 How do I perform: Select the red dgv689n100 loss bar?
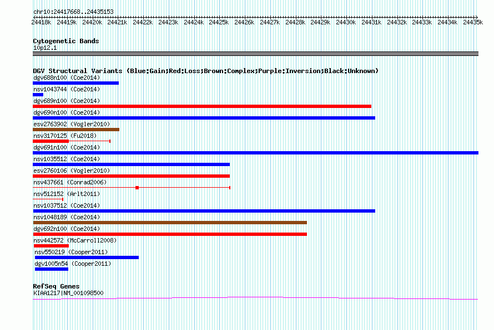[202, 106]
